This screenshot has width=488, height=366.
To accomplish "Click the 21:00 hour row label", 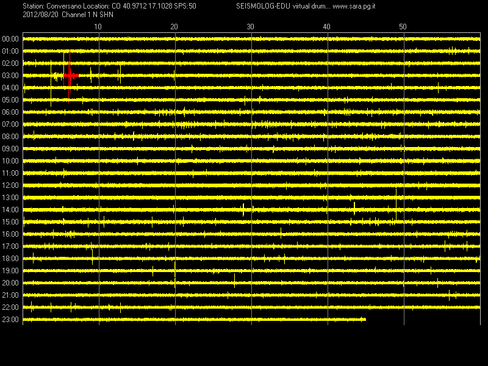I will [10, 295].
